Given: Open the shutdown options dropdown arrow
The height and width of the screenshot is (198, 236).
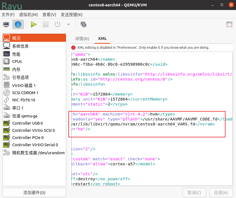Looking at the screenshot, I should pos(68,24).
